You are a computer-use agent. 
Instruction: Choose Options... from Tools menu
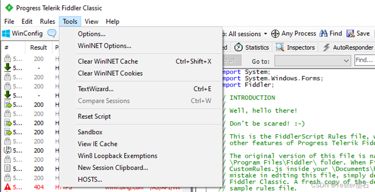(92, 34)
